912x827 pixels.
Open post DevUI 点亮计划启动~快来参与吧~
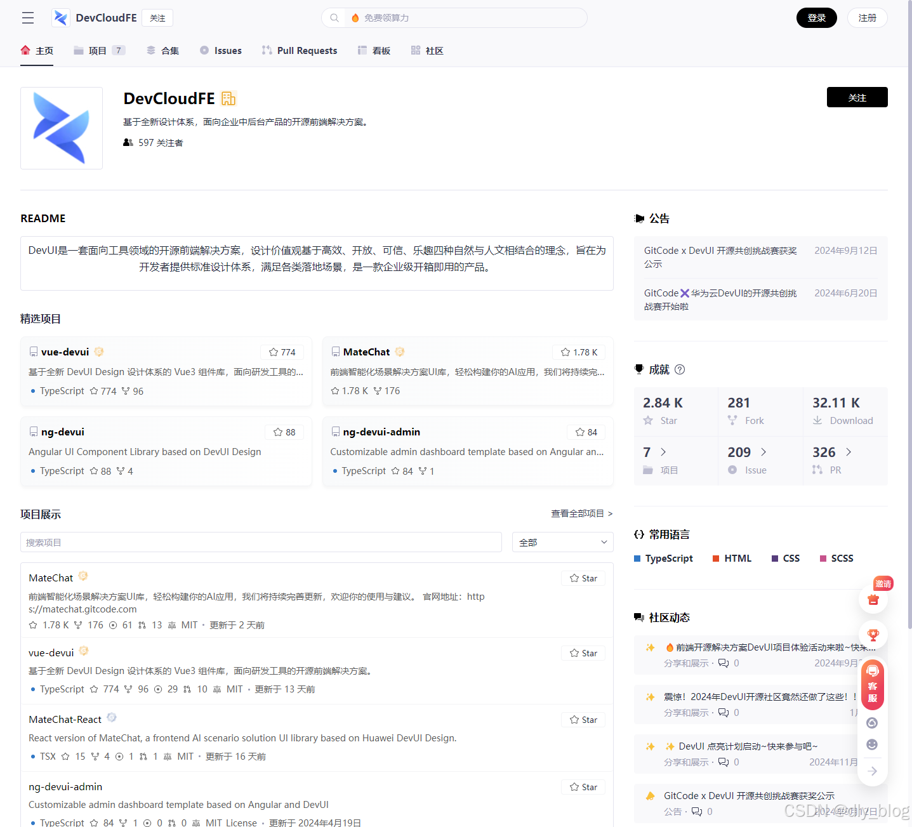pos(741,746)
